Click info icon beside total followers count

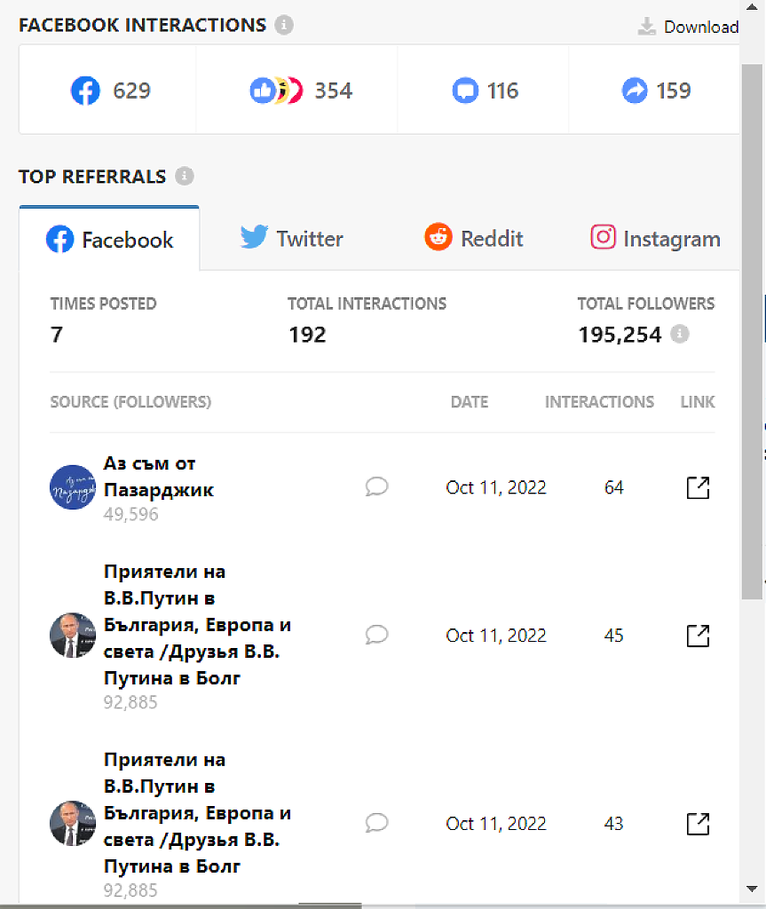tap(680, 335)
